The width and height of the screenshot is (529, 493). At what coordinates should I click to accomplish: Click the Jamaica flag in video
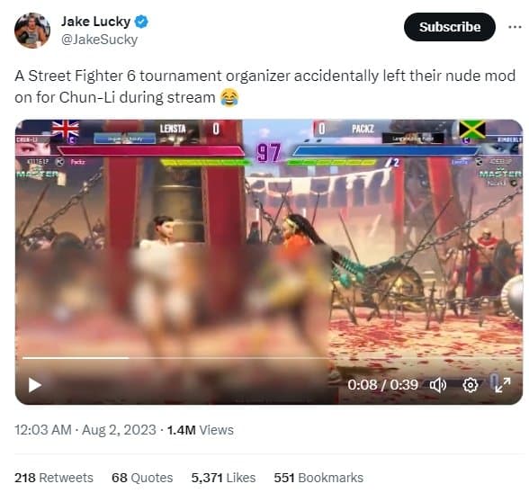pyautogui.click(x=472, y=130)
